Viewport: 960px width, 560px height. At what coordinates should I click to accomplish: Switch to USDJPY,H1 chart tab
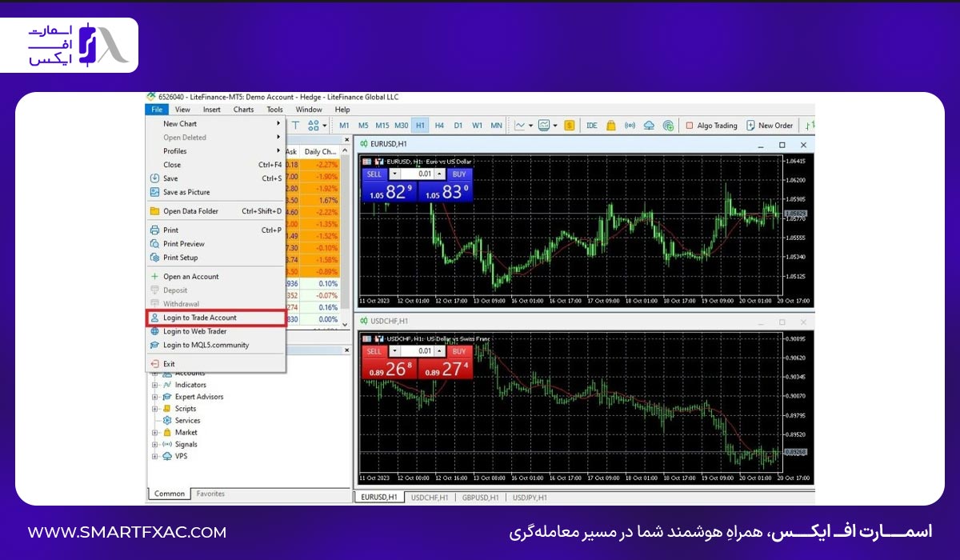tap(530, 498)
